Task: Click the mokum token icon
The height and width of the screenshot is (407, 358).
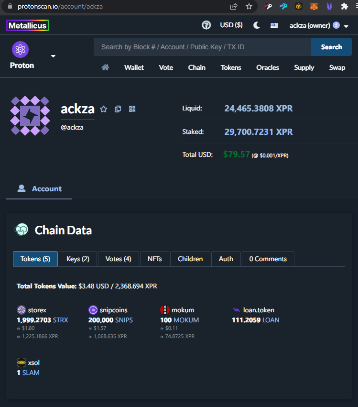Action: click(165, 310)
